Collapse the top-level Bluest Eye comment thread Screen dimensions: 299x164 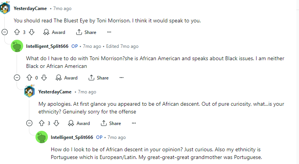click(x=5, y=32)
